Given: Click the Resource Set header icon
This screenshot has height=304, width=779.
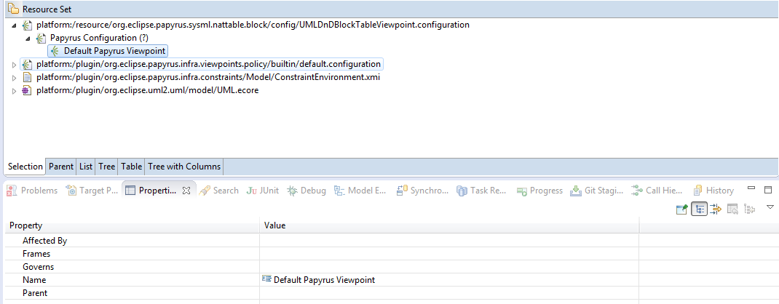Looking at the screenshot, I should click(x=13, y=9).
